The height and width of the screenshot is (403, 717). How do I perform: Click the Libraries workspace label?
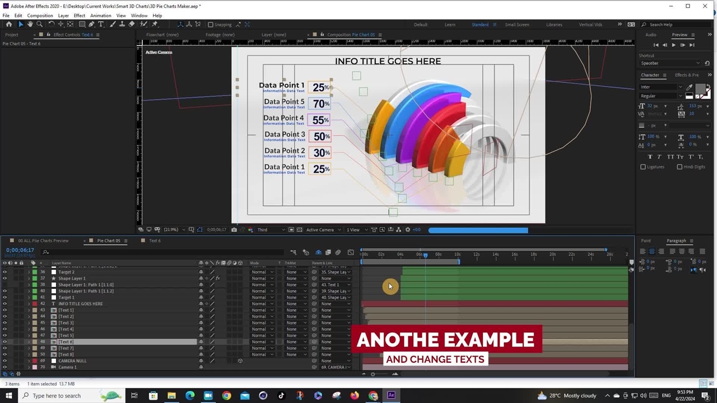pyautogui.click(x=554, y=24)
